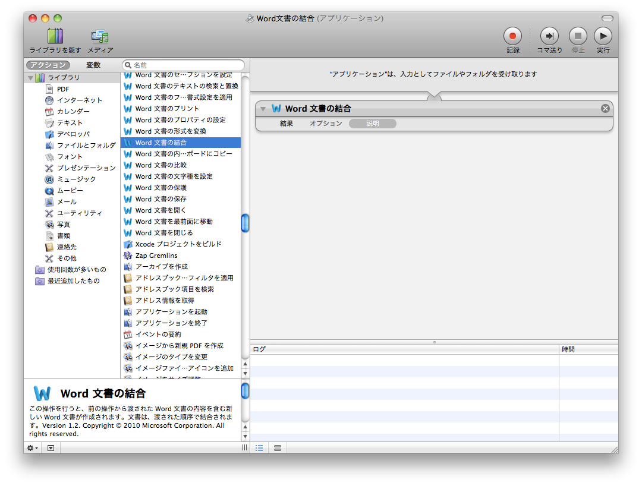
Task: Show the オプション tab of the action
Action: coord(326,124)
